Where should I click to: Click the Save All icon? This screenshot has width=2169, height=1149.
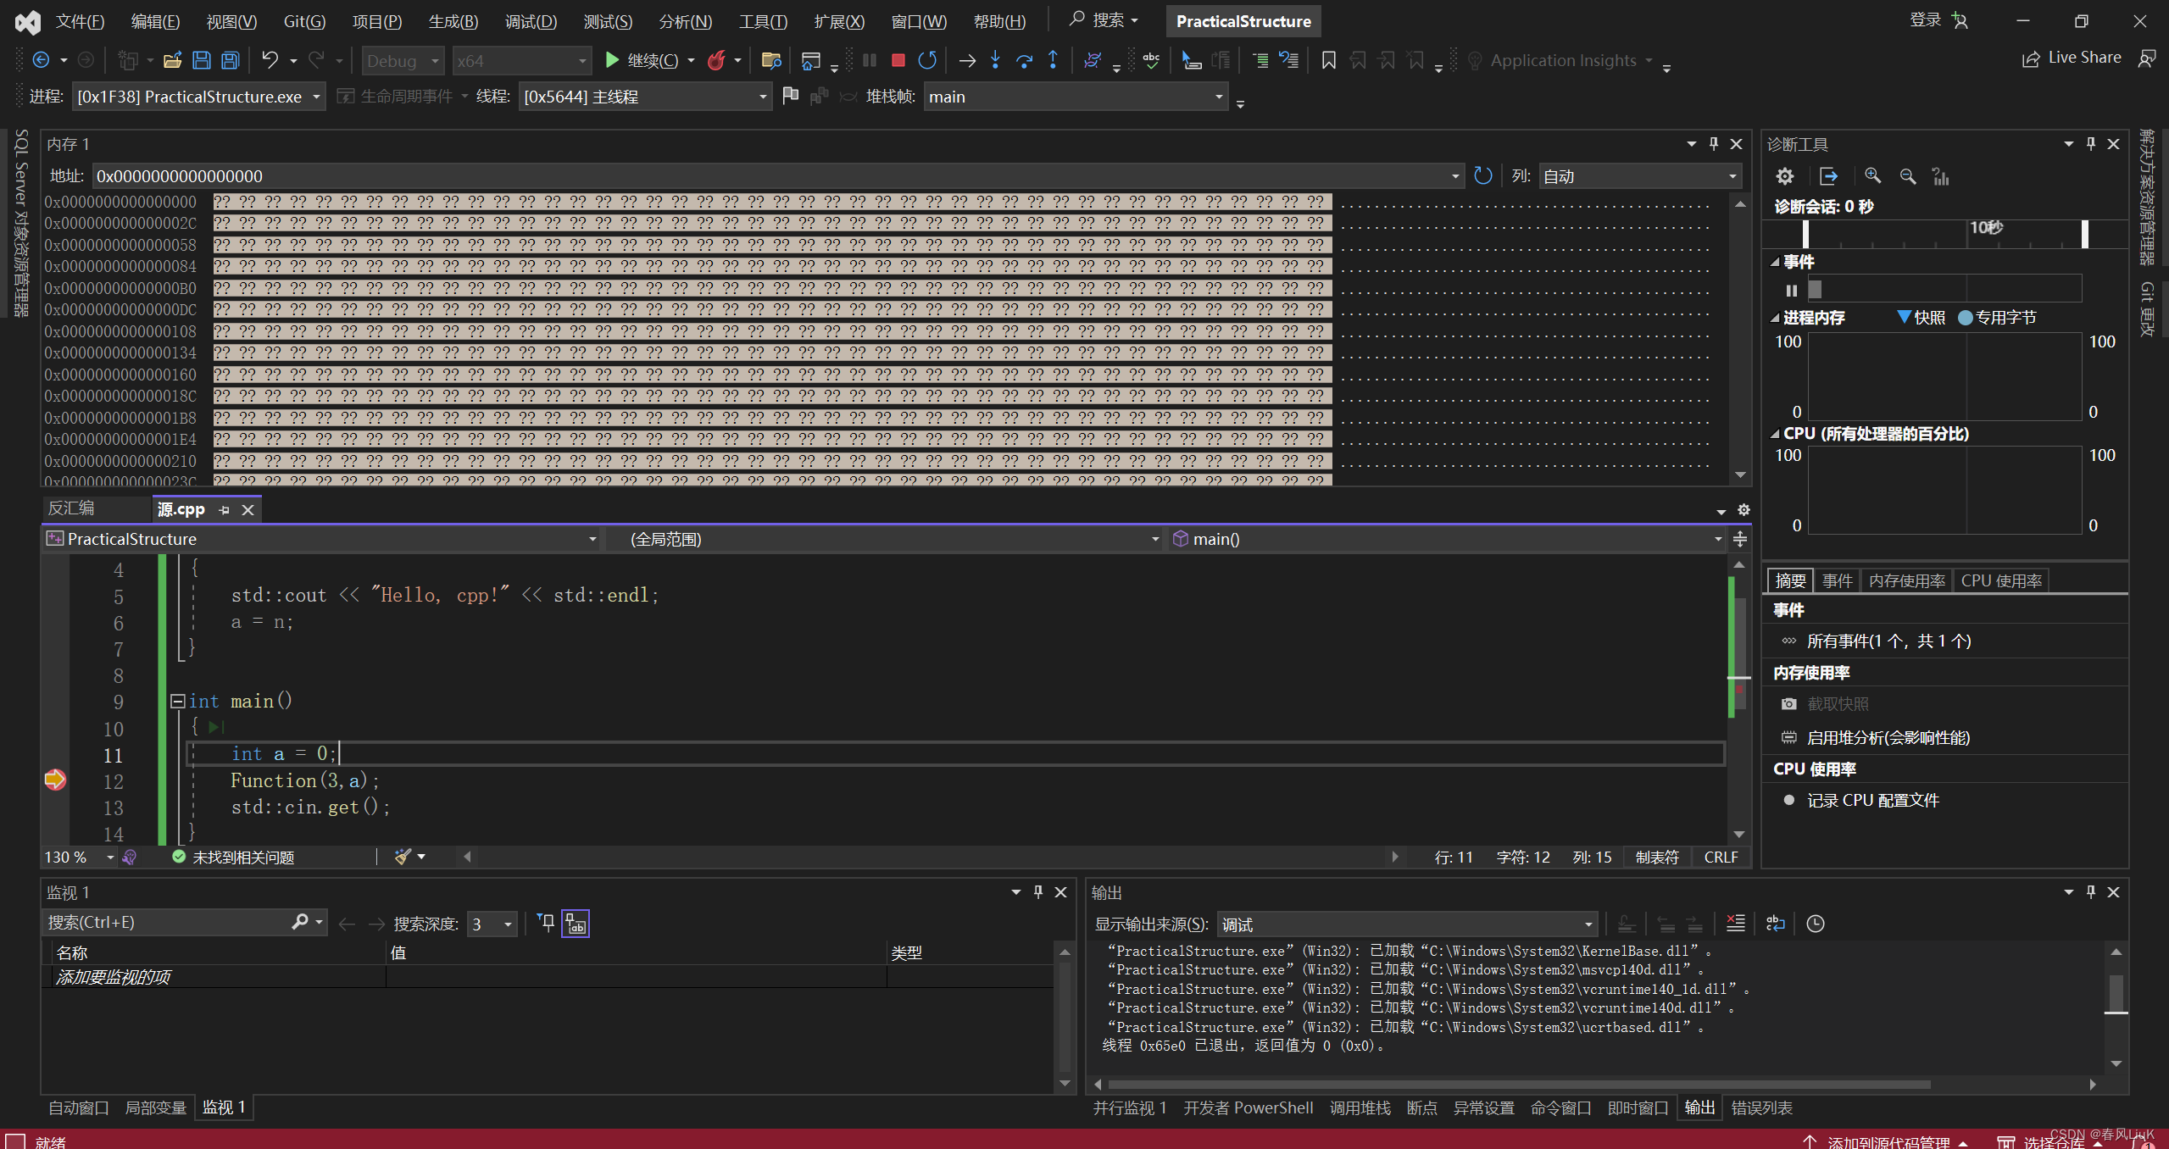(230, 60)
